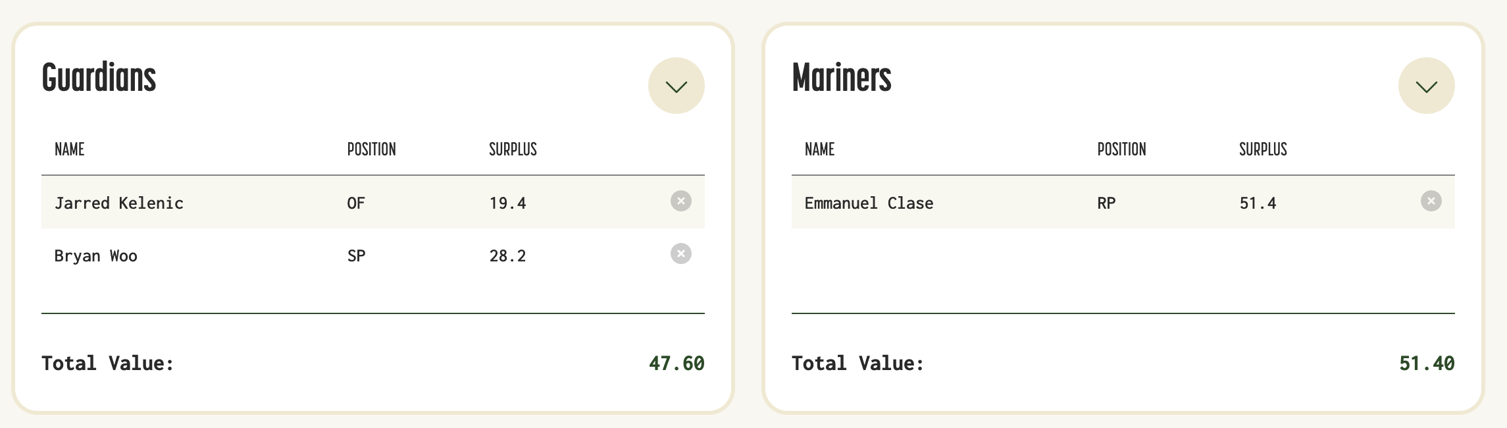Click the Guardians team heading
The image size is (1507, 428).
99,78
